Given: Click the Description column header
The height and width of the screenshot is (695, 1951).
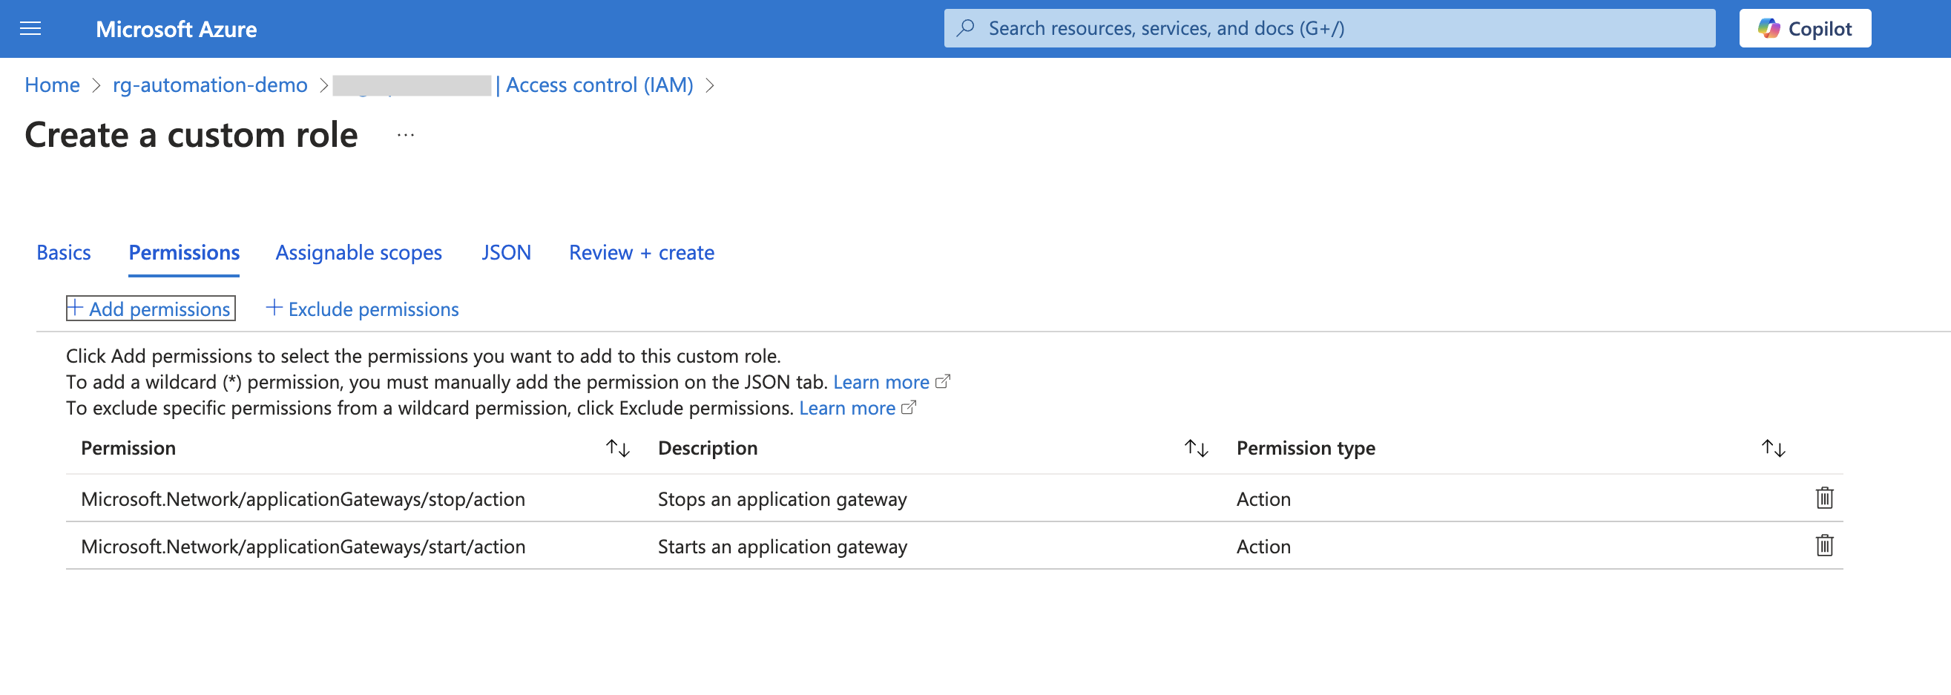Looking at the screenshot, I should (x=708, y=448).
